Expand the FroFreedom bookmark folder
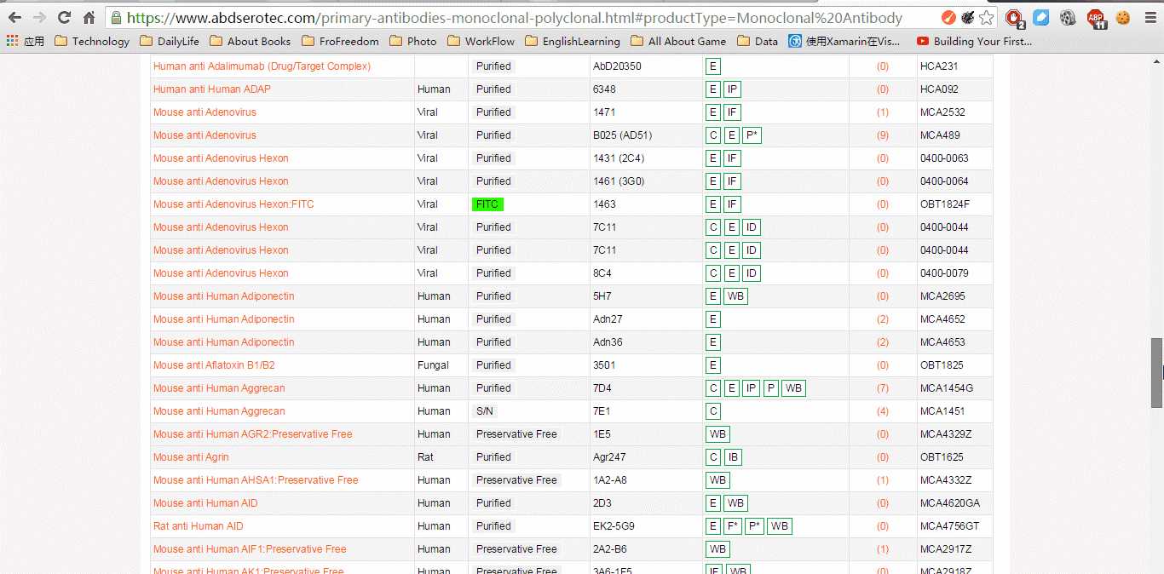 tap(341, 41)
